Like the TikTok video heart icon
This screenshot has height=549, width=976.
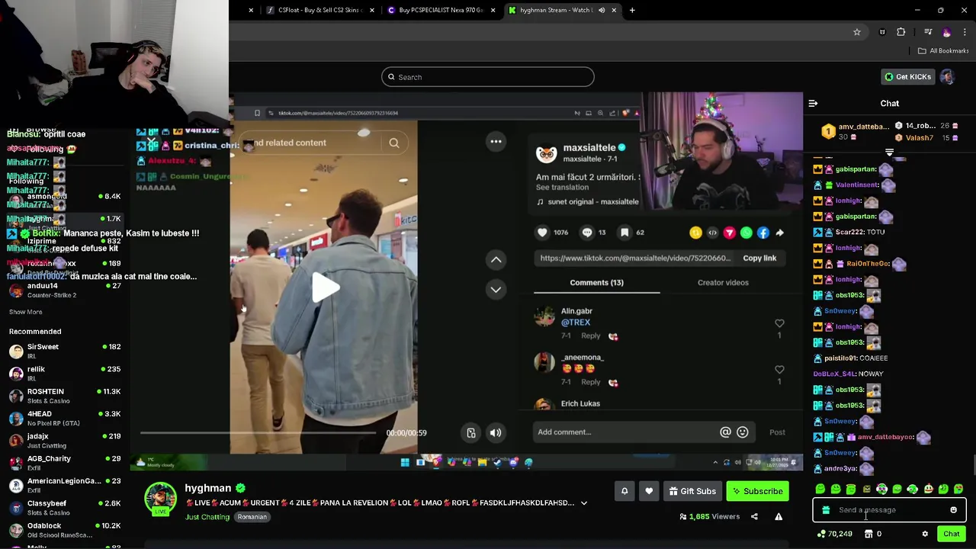pyautogui.click(x=542, y=233)
